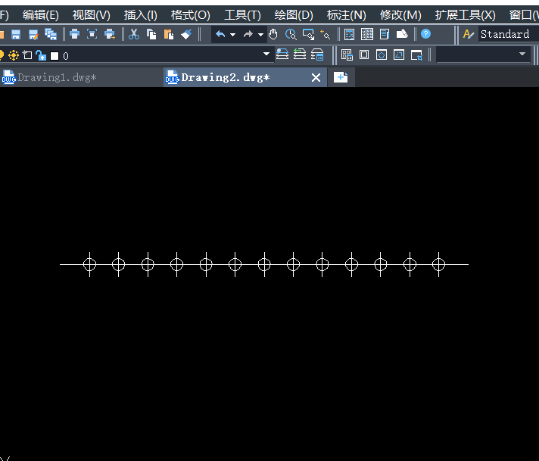Open the 绘图(D) menu
The height and width of the screenshot is (461, 539).
[x=294, y=15]
